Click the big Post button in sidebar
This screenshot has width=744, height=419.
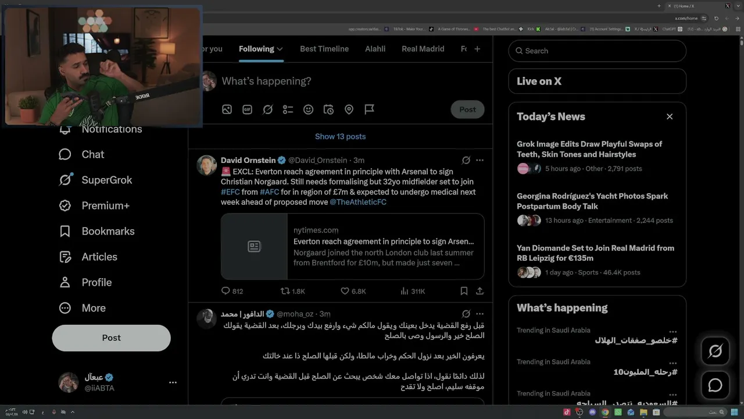pos(111,338)
